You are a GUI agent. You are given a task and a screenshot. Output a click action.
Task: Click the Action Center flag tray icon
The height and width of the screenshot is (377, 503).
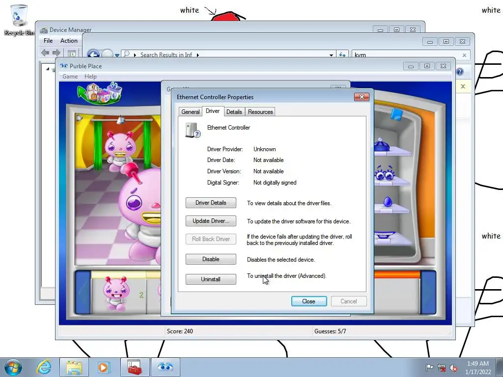pyautogui.click(x=429, y=368)
